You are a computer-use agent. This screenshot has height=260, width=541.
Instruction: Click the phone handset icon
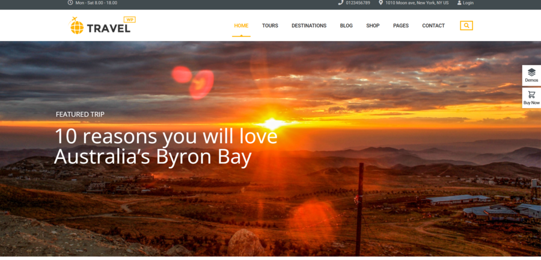coord(340,2)
